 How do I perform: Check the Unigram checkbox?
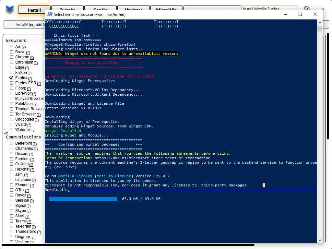[12, 237]
